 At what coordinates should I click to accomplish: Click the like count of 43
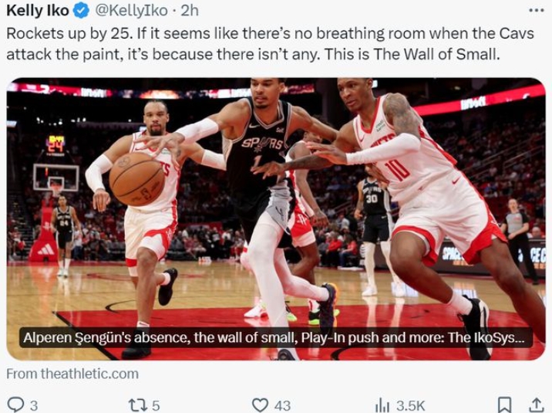[x=282, y=404]
